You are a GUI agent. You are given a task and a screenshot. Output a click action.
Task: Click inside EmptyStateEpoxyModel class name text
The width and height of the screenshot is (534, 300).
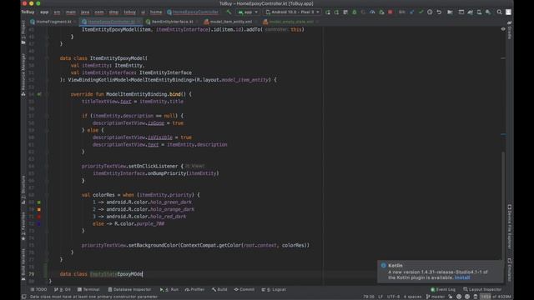tap(116, 274)
